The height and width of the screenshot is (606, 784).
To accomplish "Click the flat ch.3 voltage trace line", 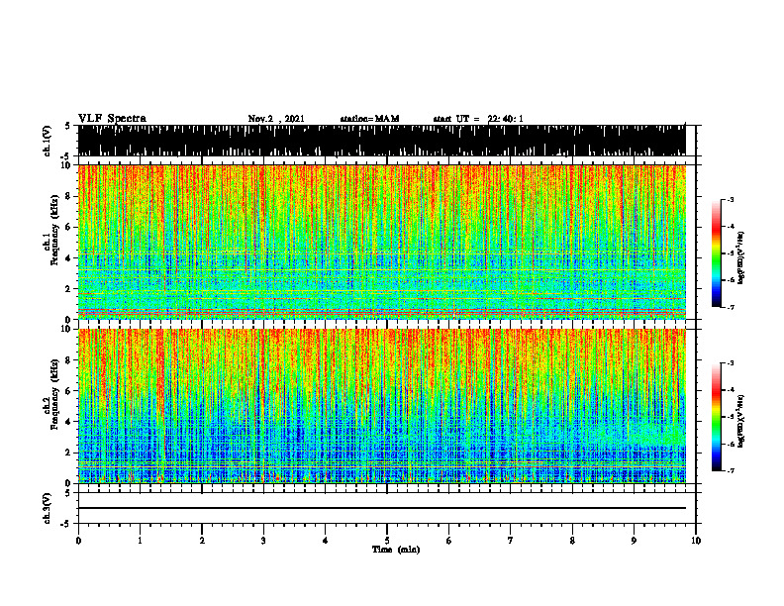I will 382,508.
